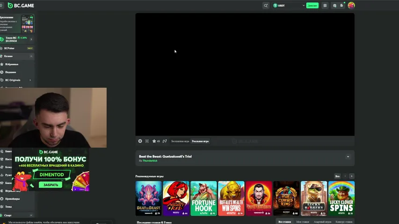Open the USDT currency dropdown

tap(289, 6)
